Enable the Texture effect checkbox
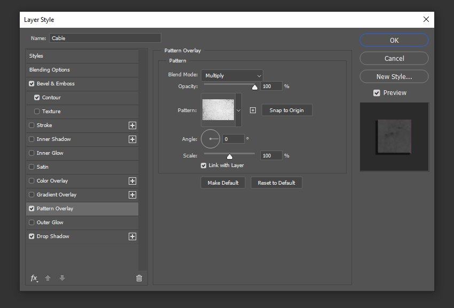454x308 pixels. pyautogui.click(x=37, y=111)
